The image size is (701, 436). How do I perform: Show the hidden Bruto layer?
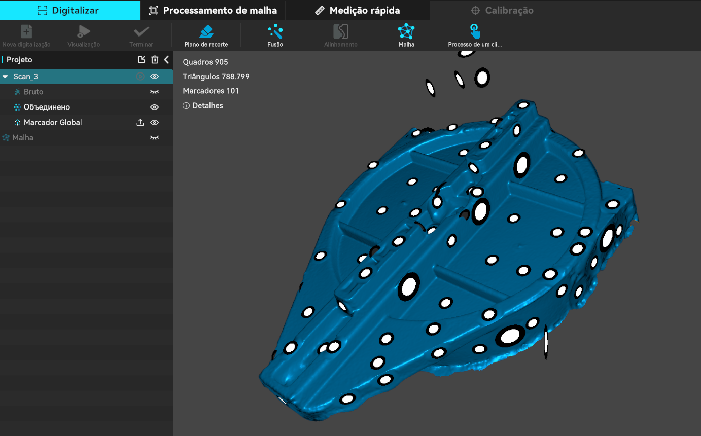[155, 92]
